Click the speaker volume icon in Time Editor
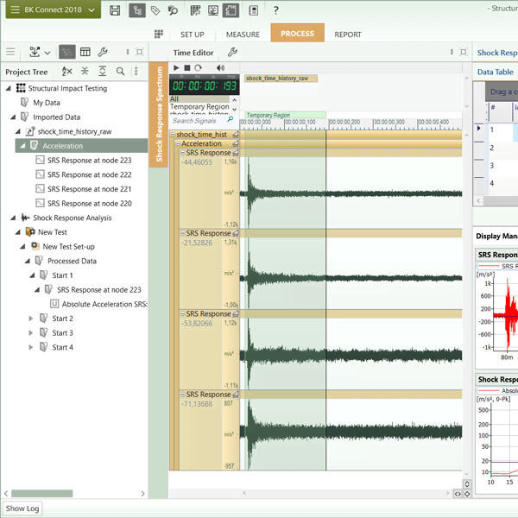Viewport: 518px width, 518px height. point(220,67)
